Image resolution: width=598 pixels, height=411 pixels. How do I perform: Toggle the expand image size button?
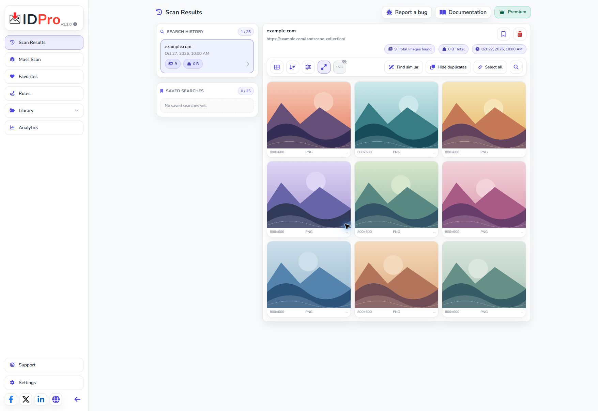[x=324, y=67]
